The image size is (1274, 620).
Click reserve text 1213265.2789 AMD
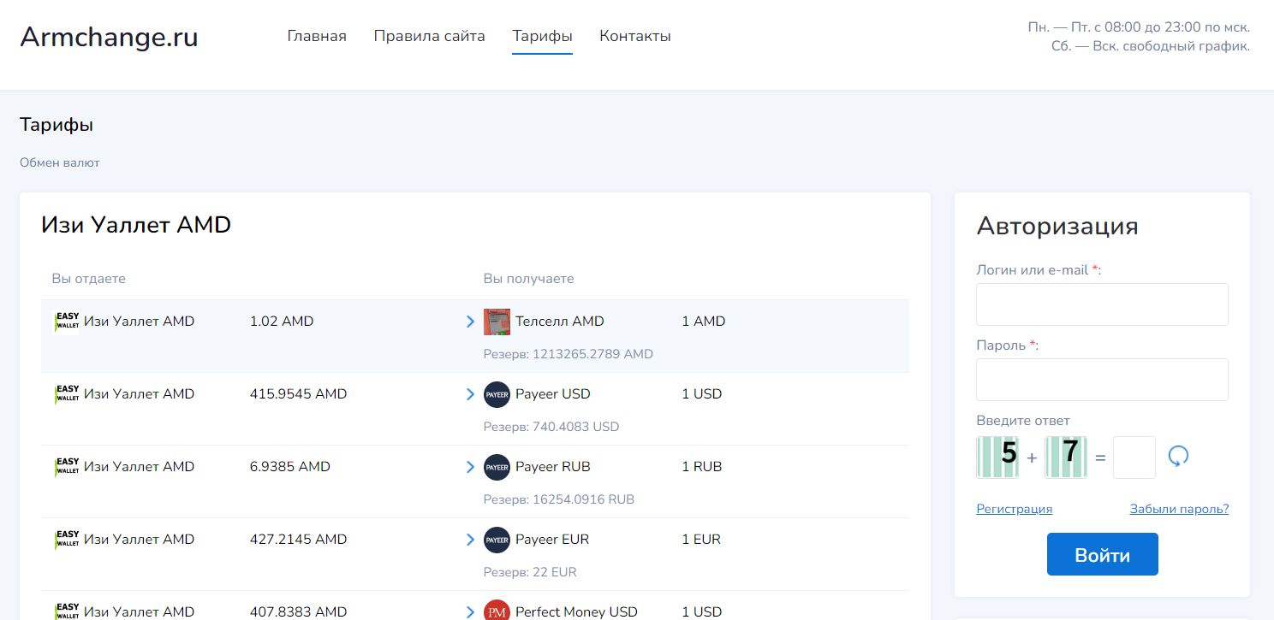pyautogui.click(x=569, y=354)
